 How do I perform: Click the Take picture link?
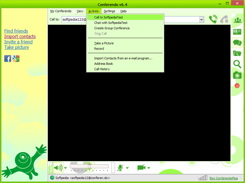click(17, 47)
